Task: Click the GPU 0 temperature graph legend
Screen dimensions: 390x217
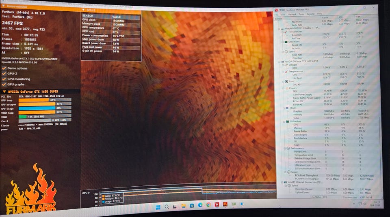Action: (112, 198)
